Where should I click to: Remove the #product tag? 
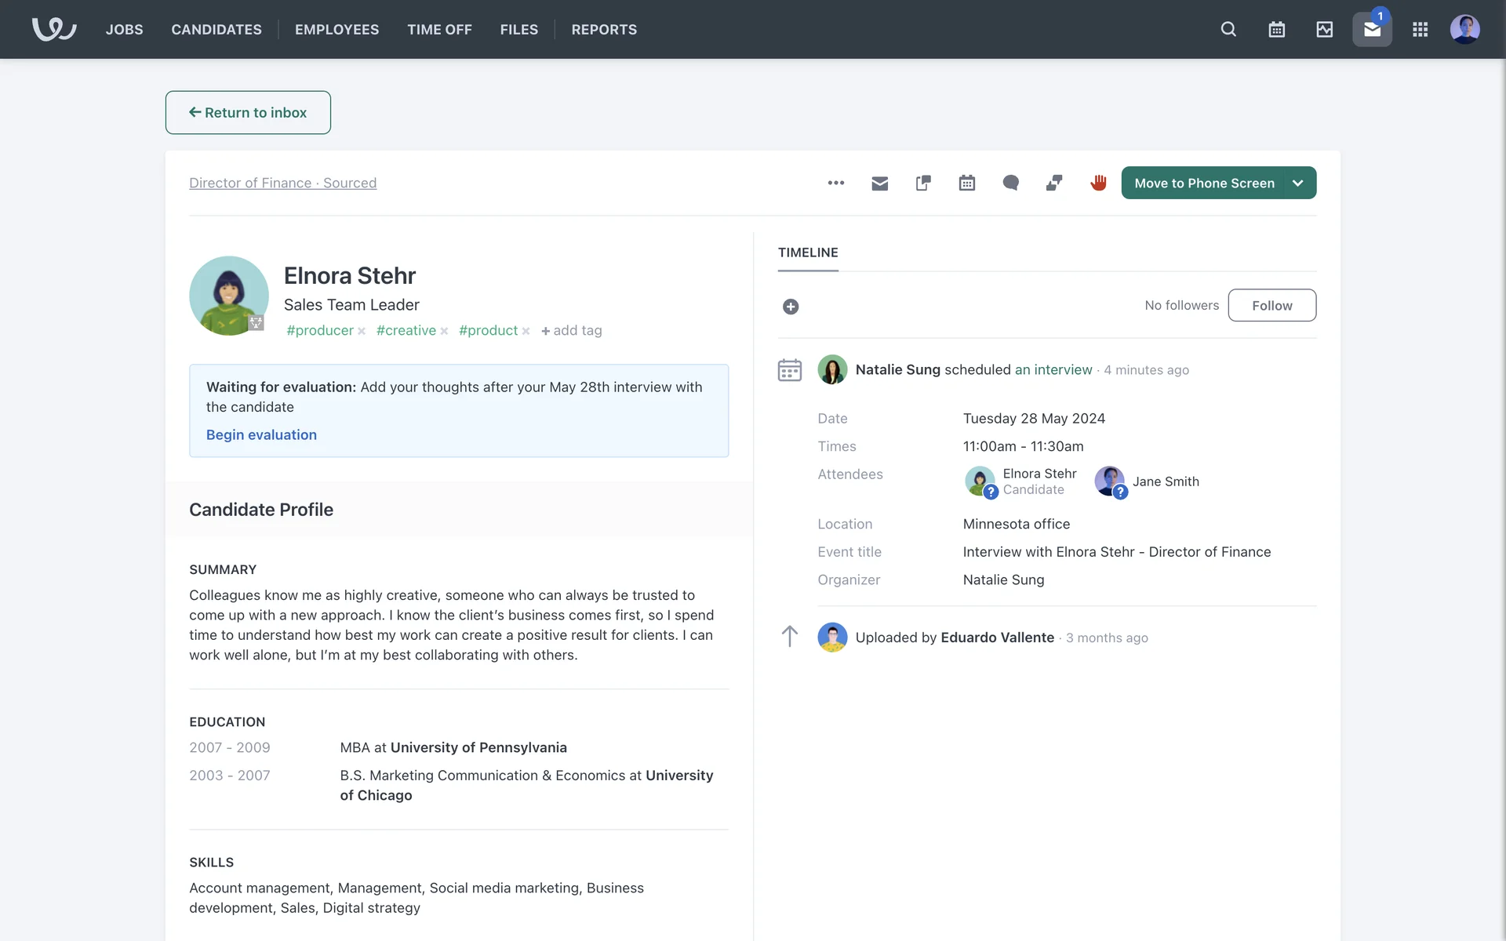tap(526, 332)
